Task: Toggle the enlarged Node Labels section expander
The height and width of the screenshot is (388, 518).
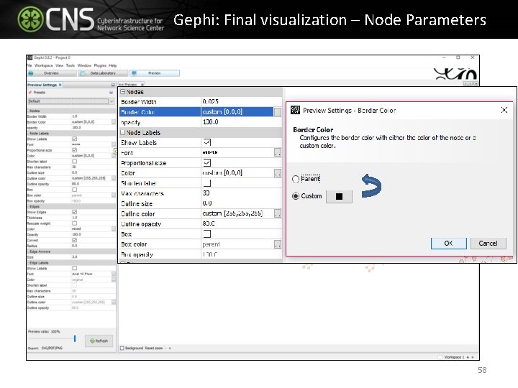Action: click(x=123, y=132)
